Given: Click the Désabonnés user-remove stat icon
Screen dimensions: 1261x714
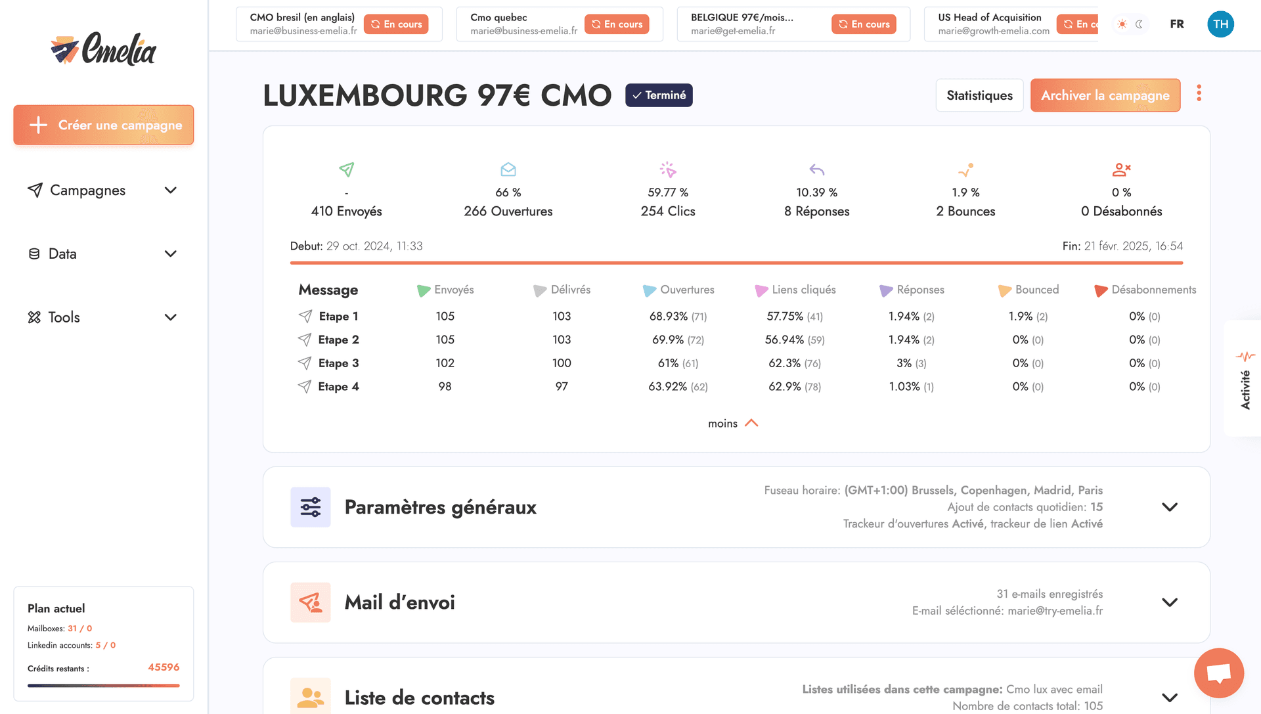Looking at the screenshot, I should click(x=1121, y=169).
